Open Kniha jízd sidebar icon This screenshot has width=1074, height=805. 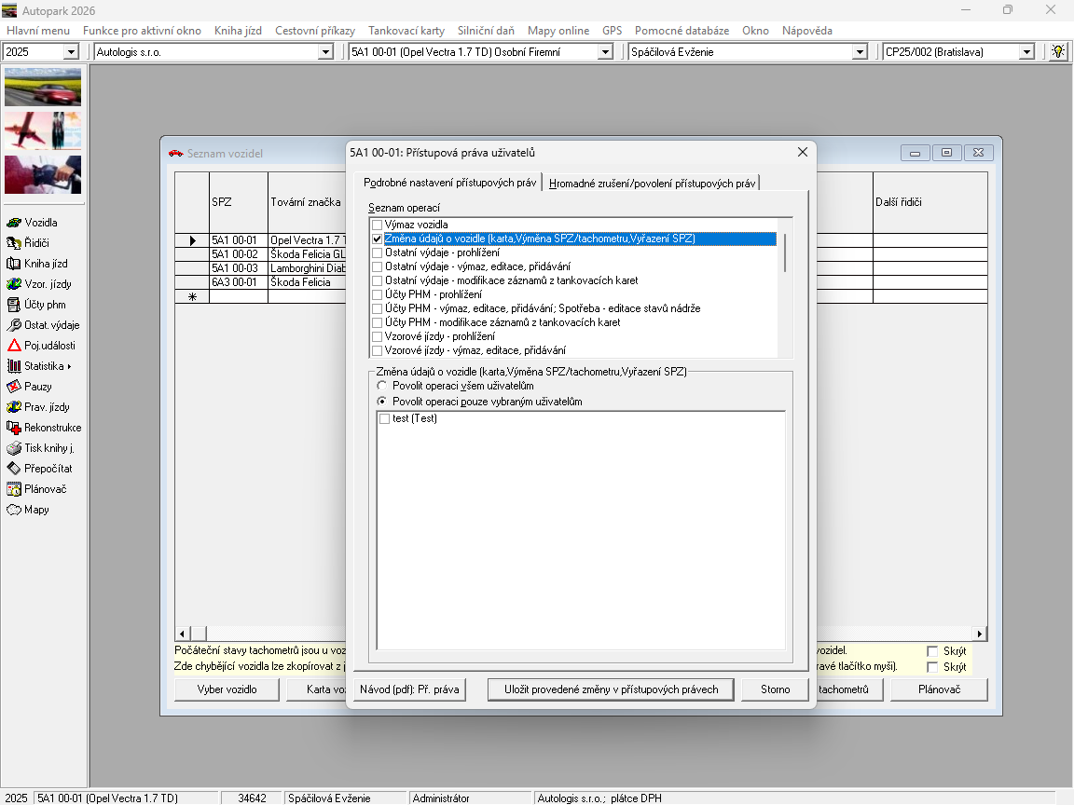tap(14, 264)
